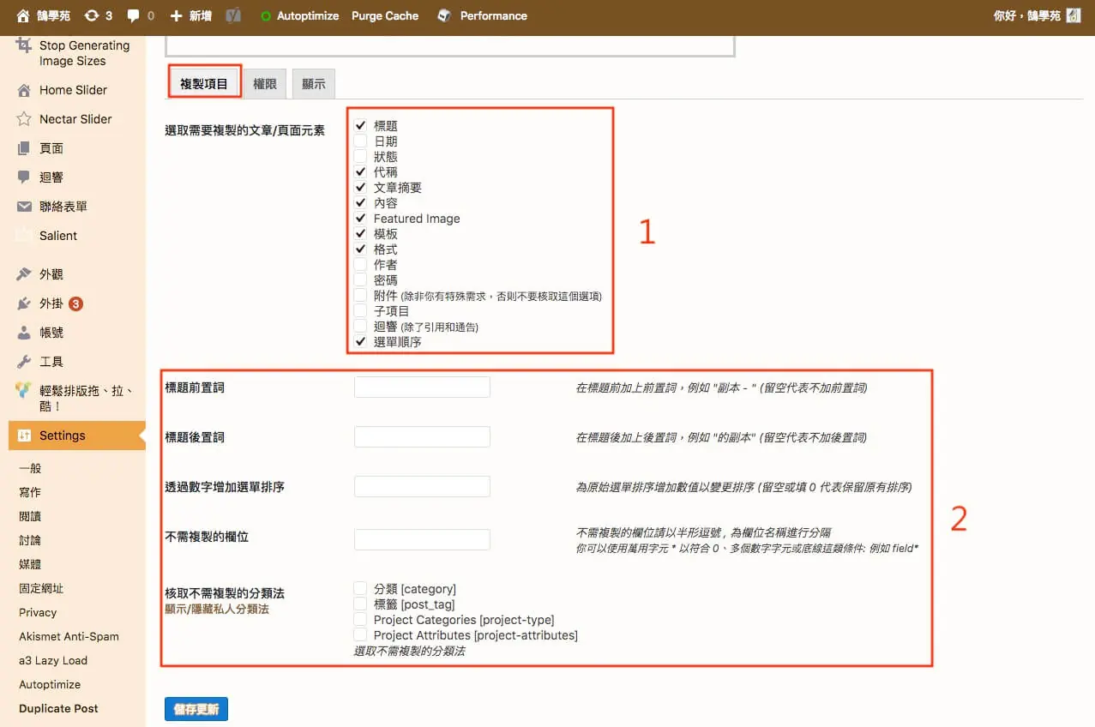Check the 密碼 checkbox
This screenshot has width=1095, height=727.
360,279
